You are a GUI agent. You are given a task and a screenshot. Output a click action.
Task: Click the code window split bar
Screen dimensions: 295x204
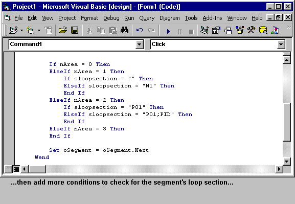pos(286,54)
